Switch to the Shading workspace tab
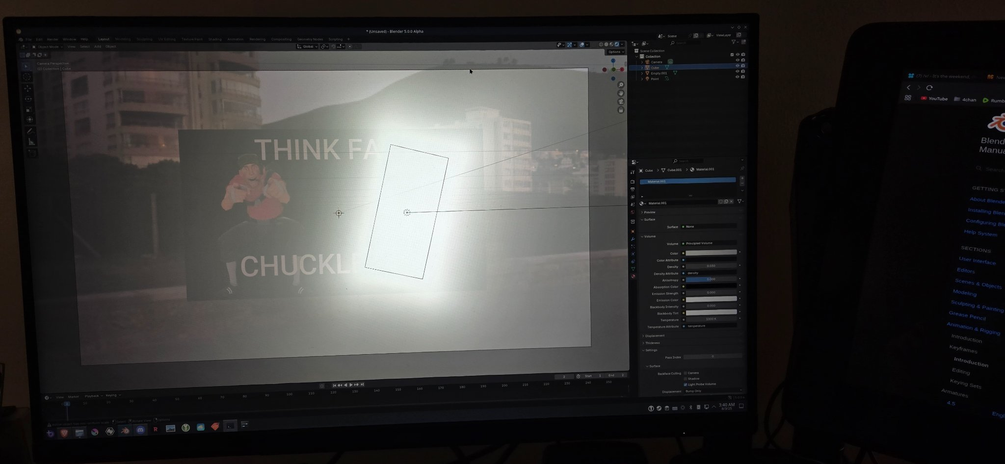Viewport: 1005px width, 464px height. [215, 39]
